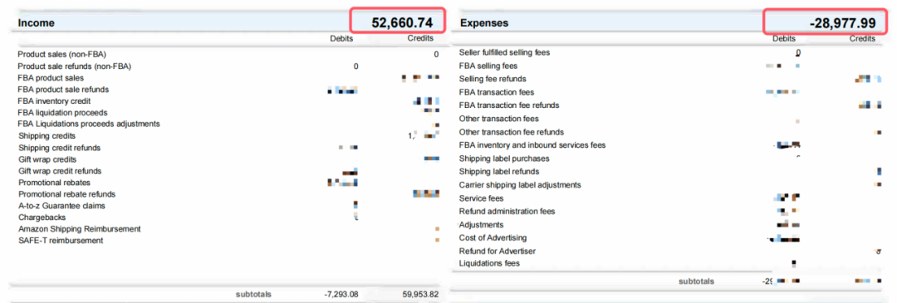Viewport: 897px width, 303px height.
Task: Select the Income section header
Action: coord(36,23)
